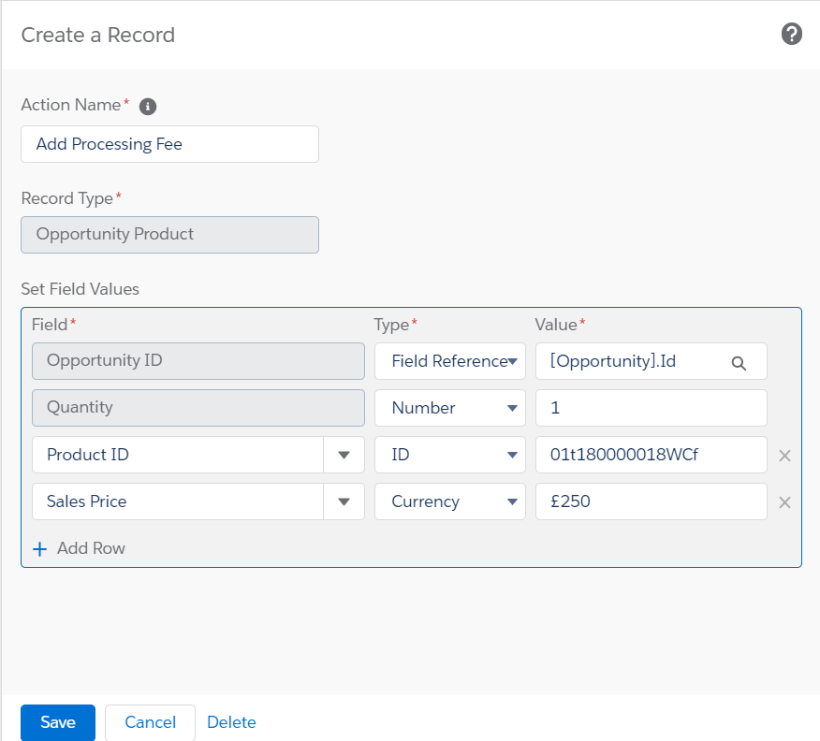Click the Delete link
Screen dimensions: 820x741
pyautogui.click(x=231, y=722)
